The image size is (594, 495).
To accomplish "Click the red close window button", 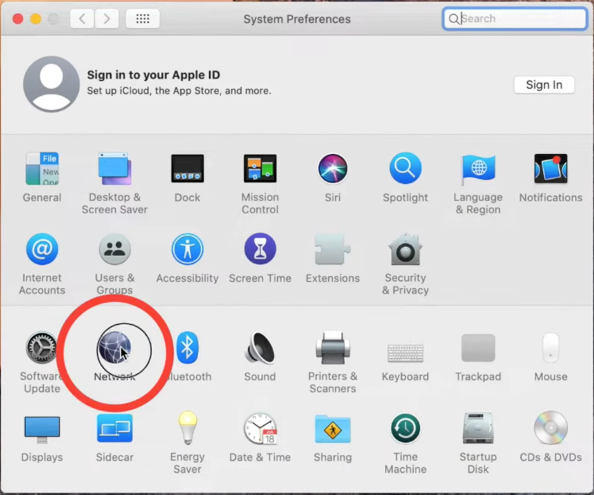I will point(18,19).
